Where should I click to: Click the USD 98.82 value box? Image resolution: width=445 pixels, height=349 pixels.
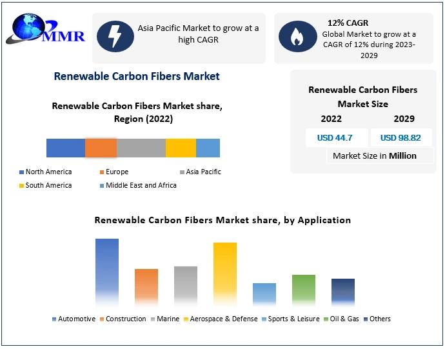pos(401,137)
